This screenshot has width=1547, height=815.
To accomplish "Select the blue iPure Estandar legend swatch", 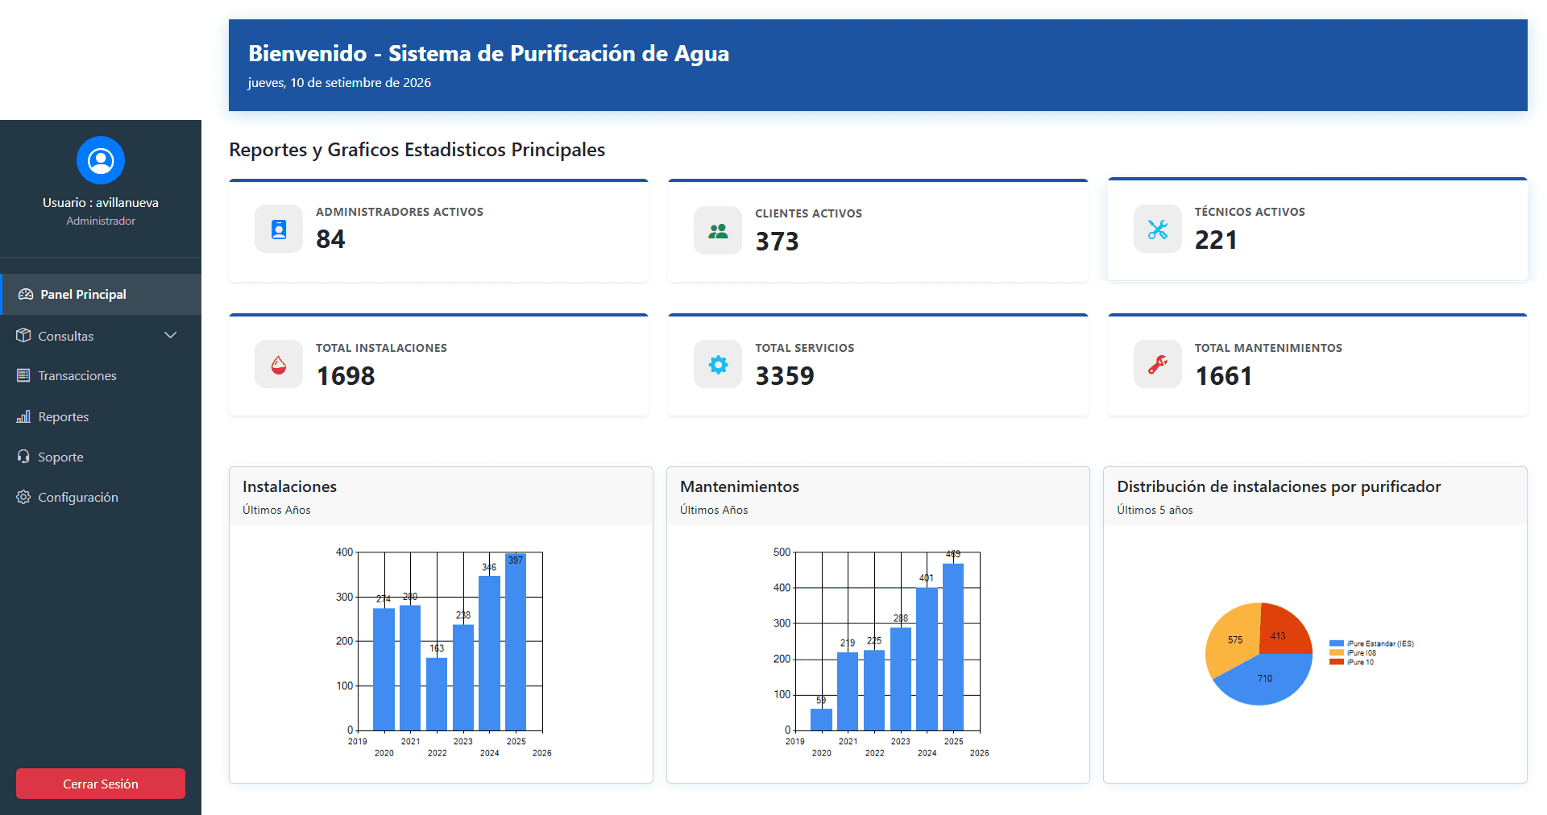I will (x=1336, y=643).
